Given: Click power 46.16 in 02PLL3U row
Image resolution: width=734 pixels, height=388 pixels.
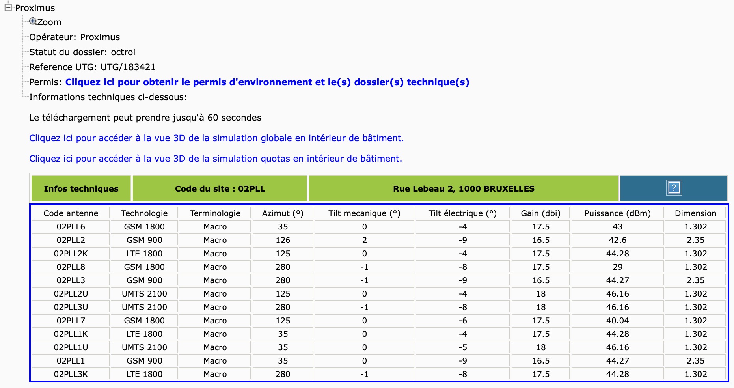Looking at the screenshot, I should tap(617, 307).
